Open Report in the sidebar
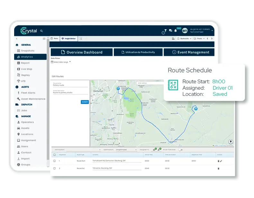 [23, 63]
